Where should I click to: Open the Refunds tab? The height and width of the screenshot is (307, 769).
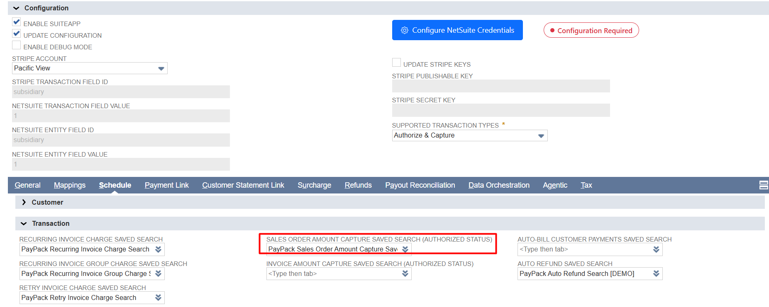(358, 185)
